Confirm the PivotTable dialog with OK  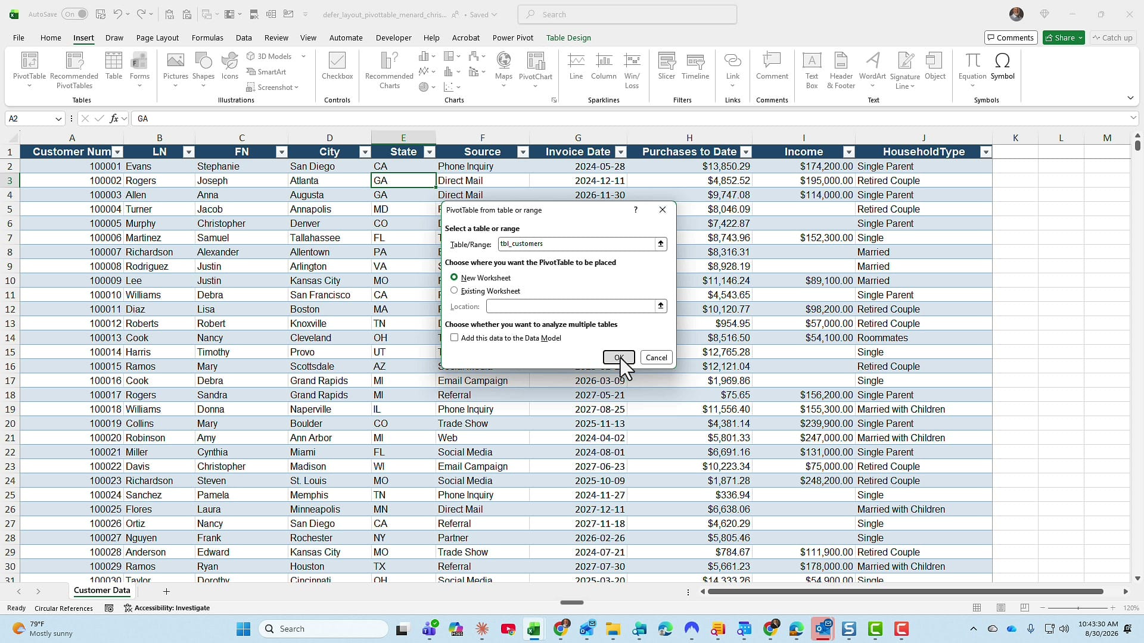click(618, 357)
